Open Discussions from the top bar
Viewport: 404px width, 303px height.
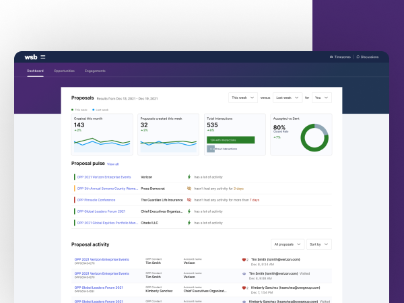tap(368, 57)
